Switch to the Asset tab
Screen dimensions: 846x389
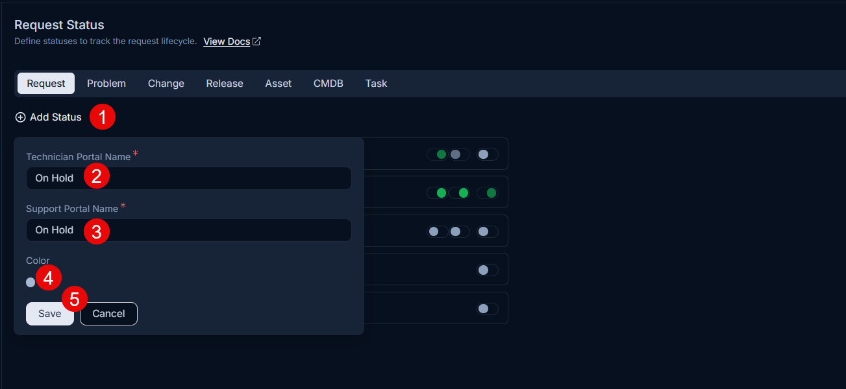tap(279, 84)
